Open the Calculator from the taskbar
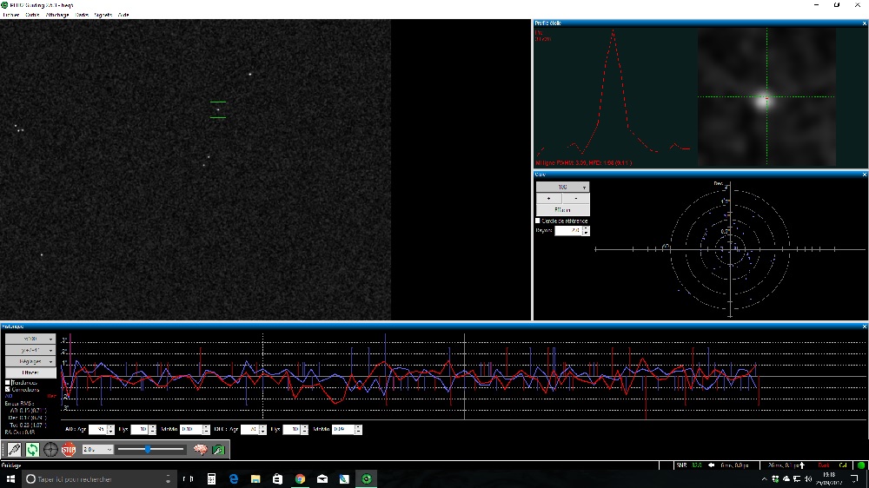869x488 pixels. click(x=211, y=478)
